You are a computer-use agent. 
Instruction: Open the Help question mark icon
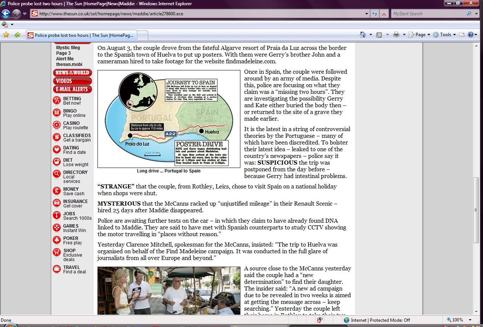[471, 35]
